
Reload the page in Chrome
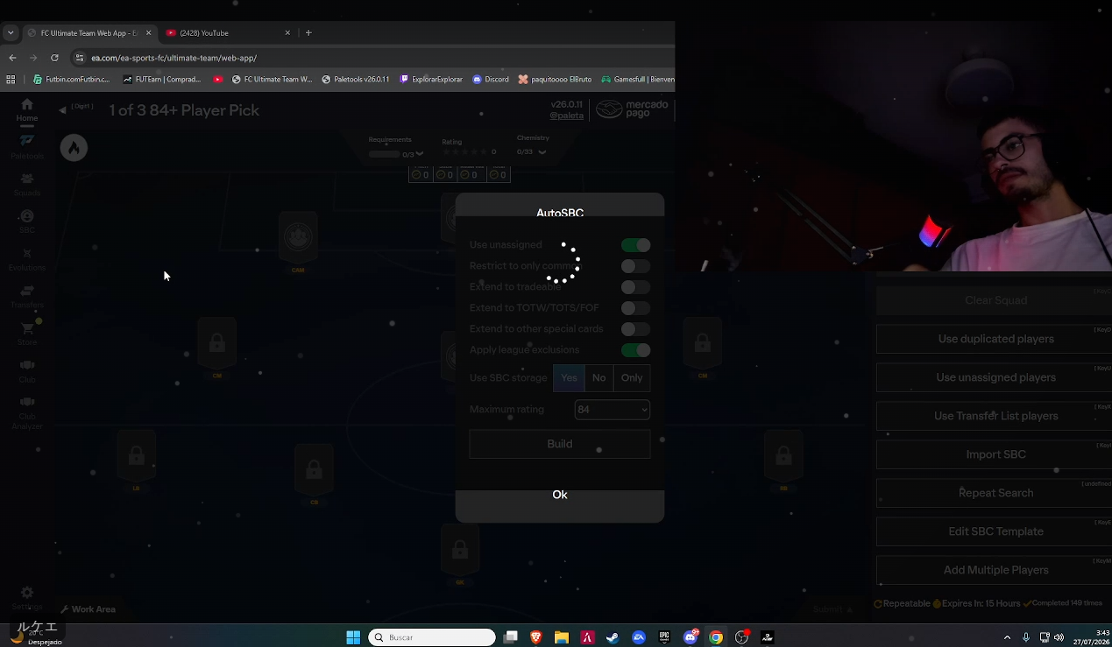tap(54, 58)
